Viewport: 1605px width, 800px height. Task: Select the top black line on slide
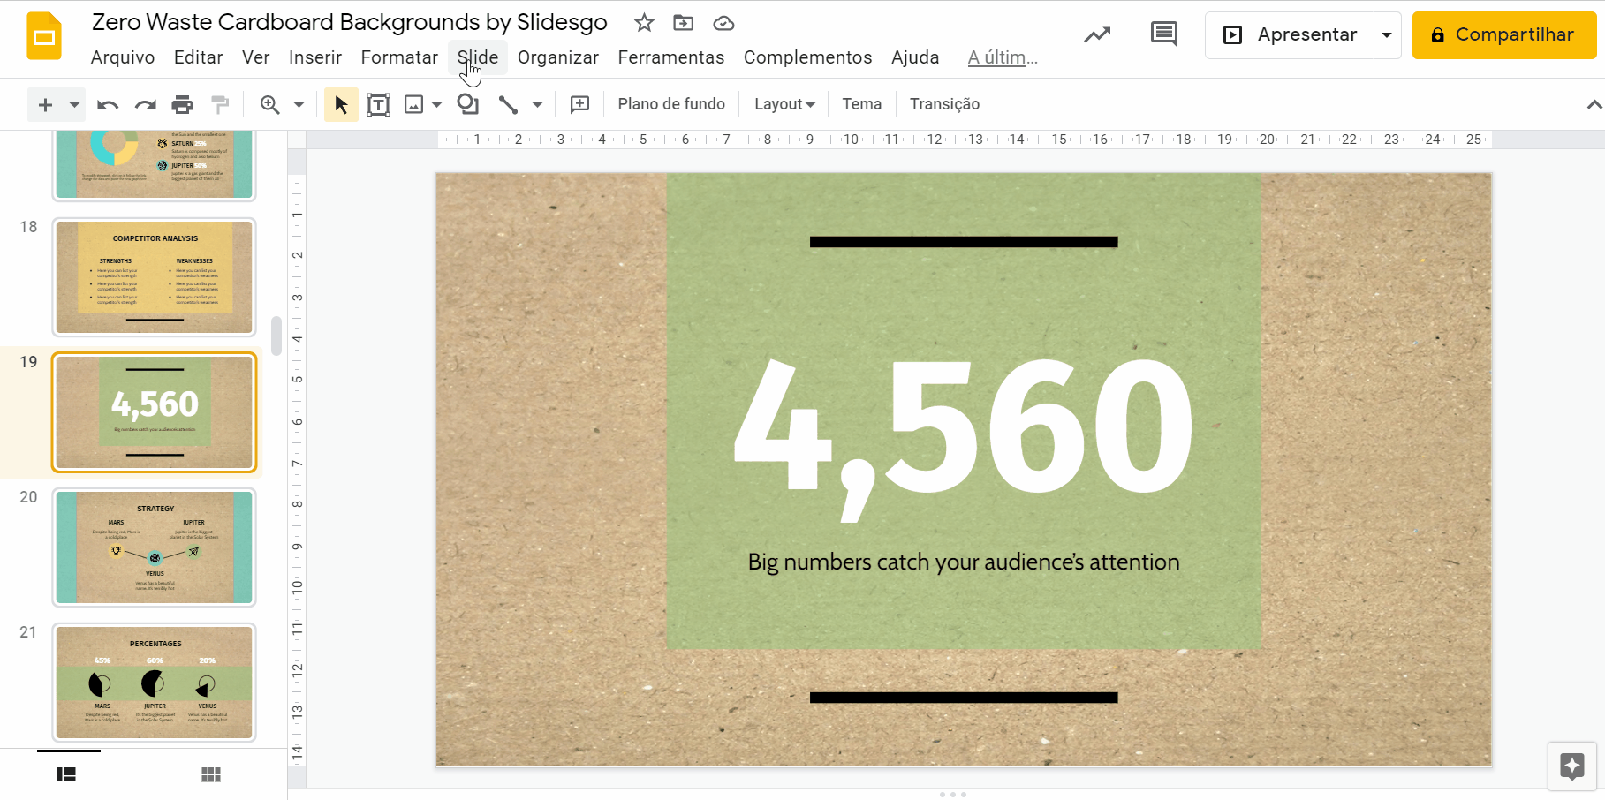point(964,242)
